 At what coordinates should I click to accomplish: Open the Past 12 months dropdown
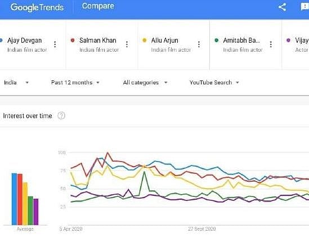click(75, 83)
